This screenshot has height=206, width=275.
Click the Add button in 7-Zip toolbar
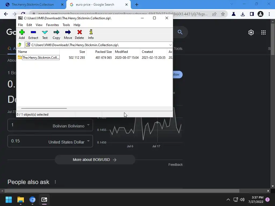click(x=22, y=34)
